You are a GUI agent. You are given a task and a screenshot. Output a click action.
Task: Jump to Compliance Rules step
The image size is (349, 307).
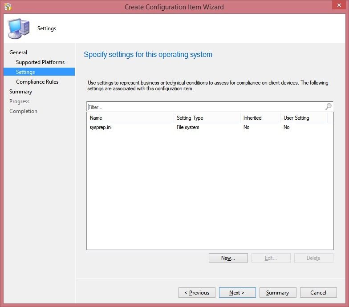37,82
